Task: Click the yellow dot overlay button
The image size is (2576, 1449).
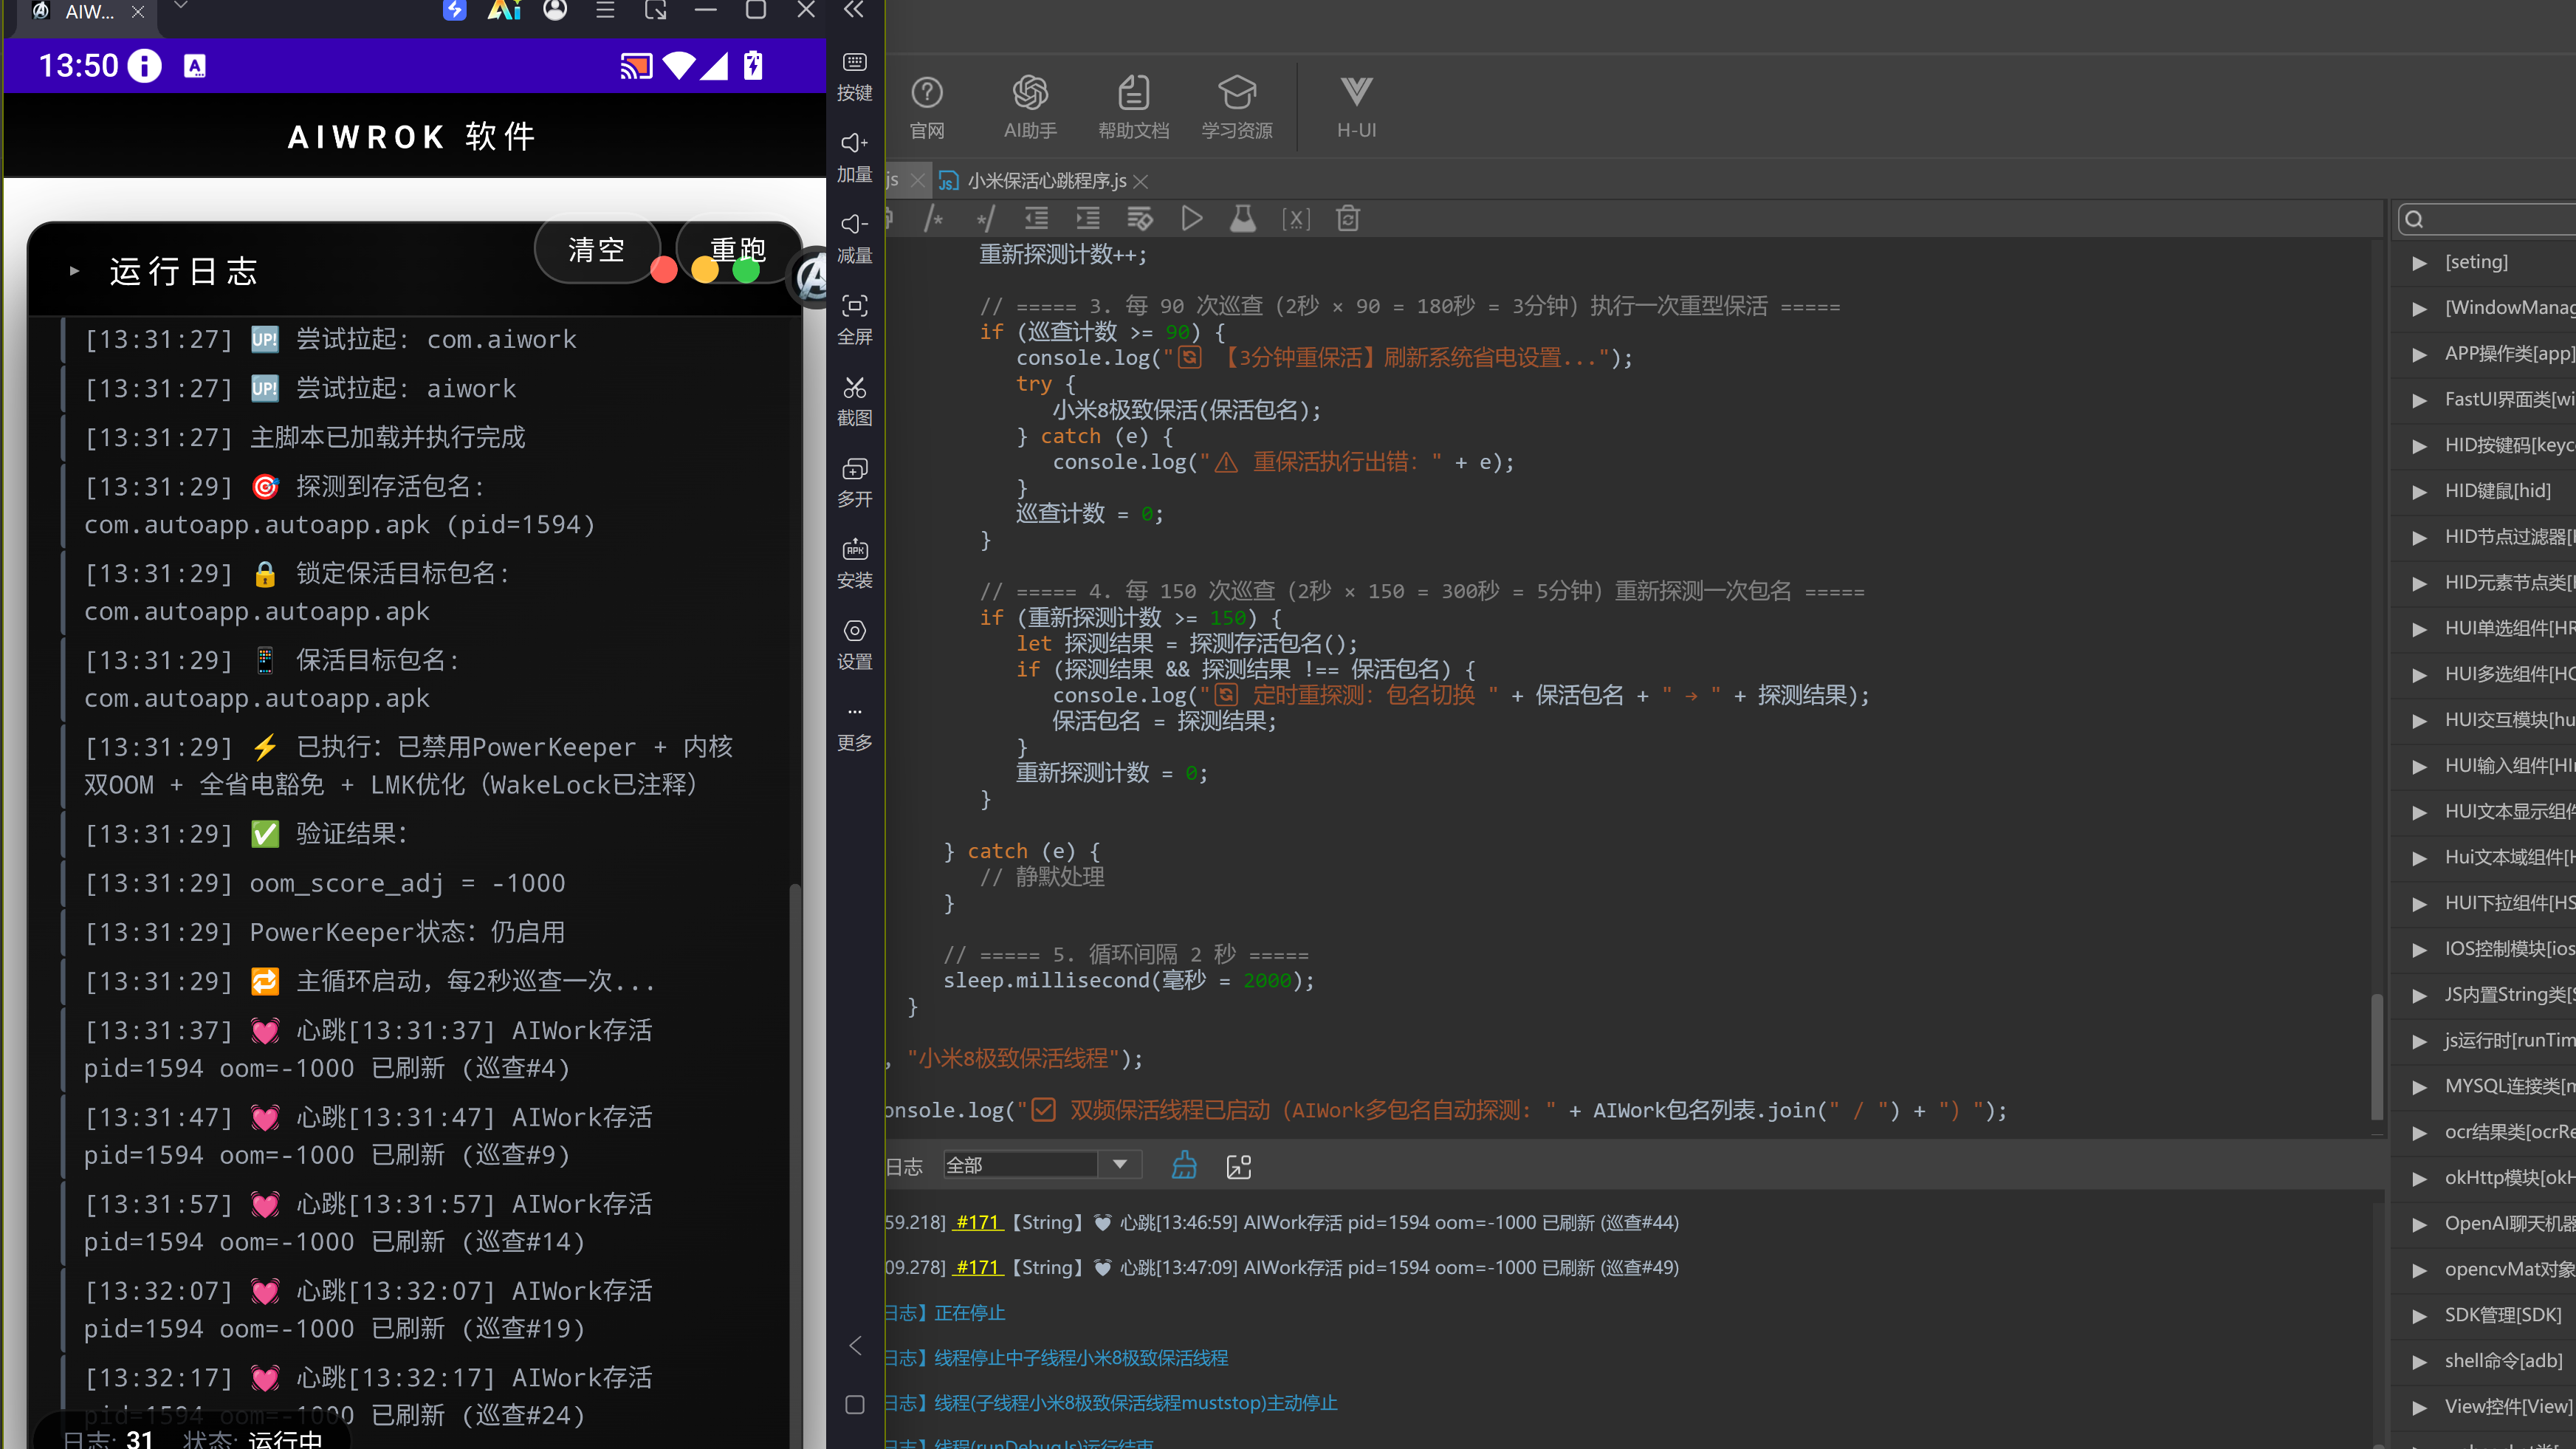Action: tap(705, 270)
